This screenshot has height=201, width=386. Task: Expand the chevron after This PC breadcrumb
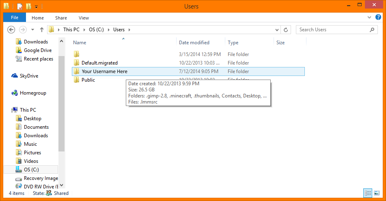[x=84, y=30]
